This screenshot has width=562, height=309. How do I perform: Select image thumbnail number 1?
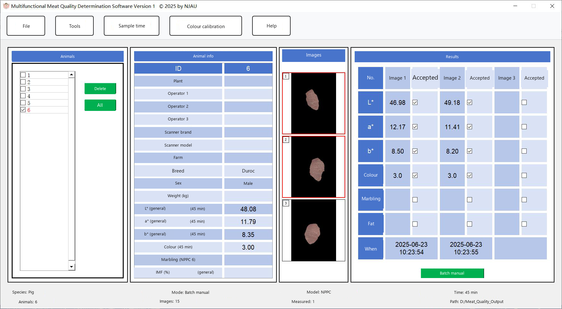[x=313, y=103]
